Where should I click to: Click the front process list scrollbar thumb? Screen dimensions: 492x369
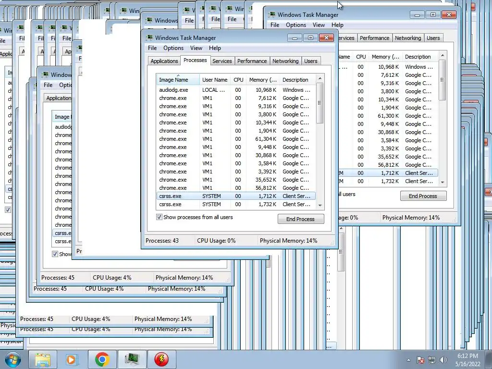coord(320,103)
